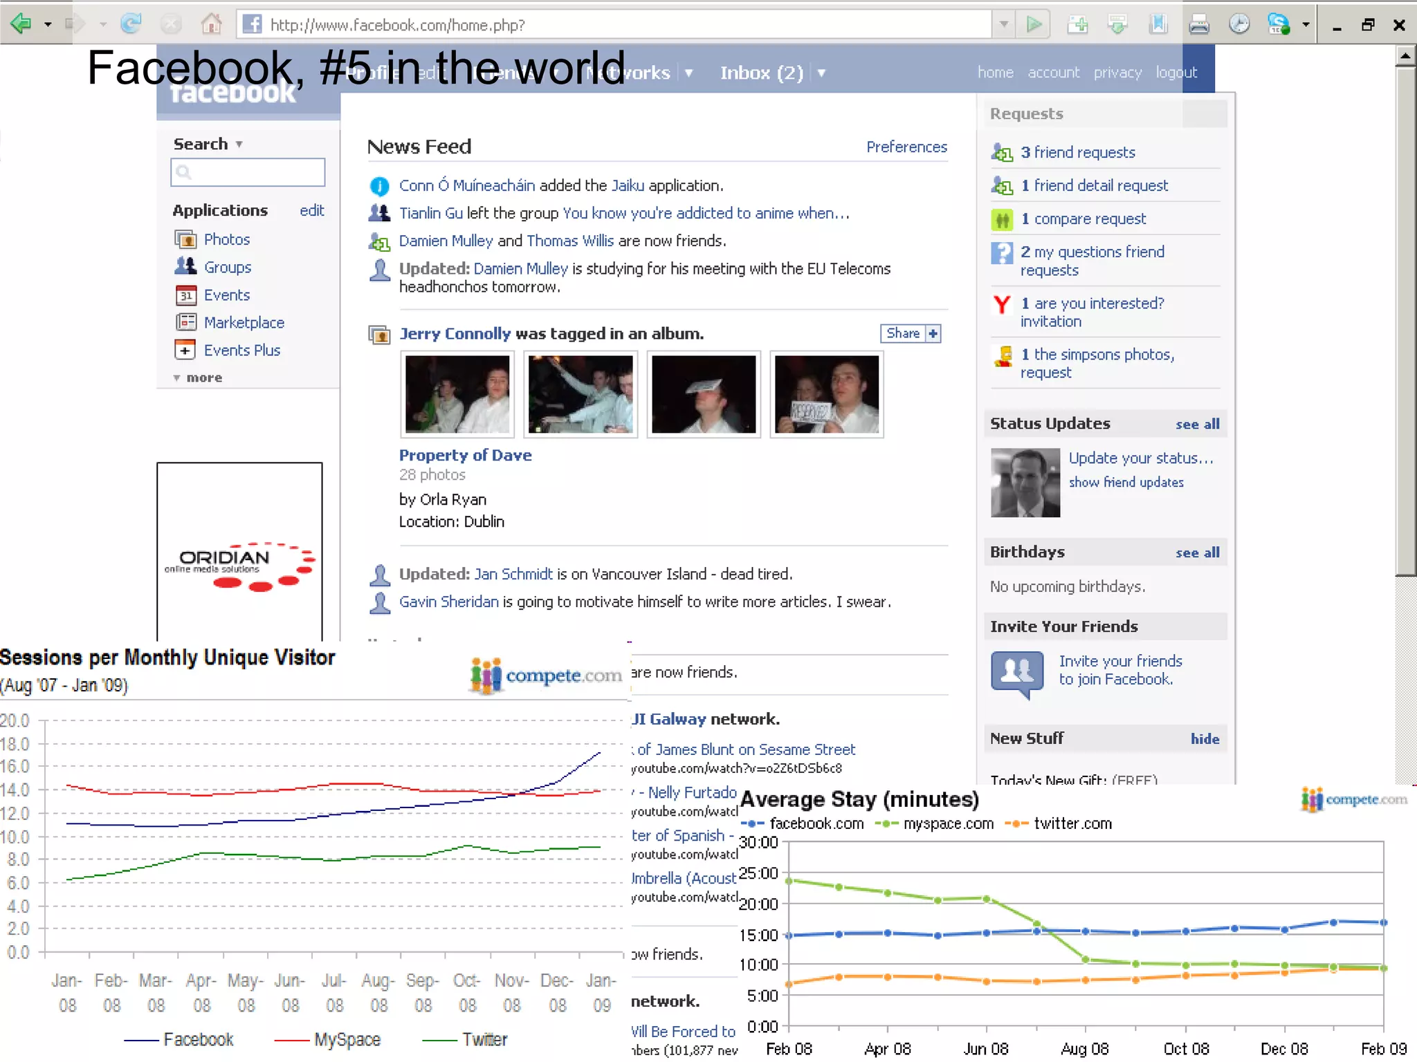This screenshot has width=1417, height=1062.
Task: Click the friend requests icon
Action: 1002,152
